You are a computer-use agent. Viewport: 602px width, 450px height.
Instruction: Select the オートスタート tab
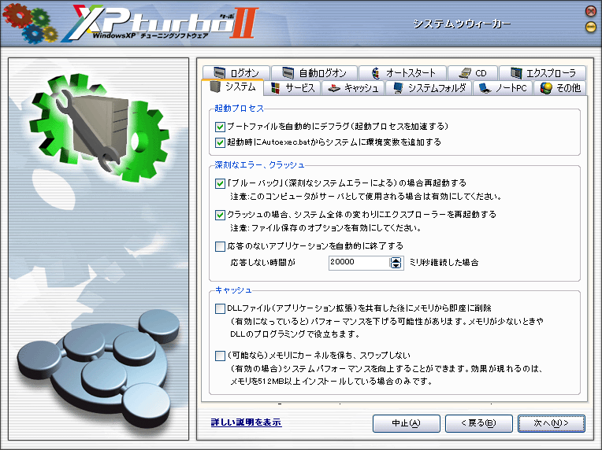(x=403, y=73)
